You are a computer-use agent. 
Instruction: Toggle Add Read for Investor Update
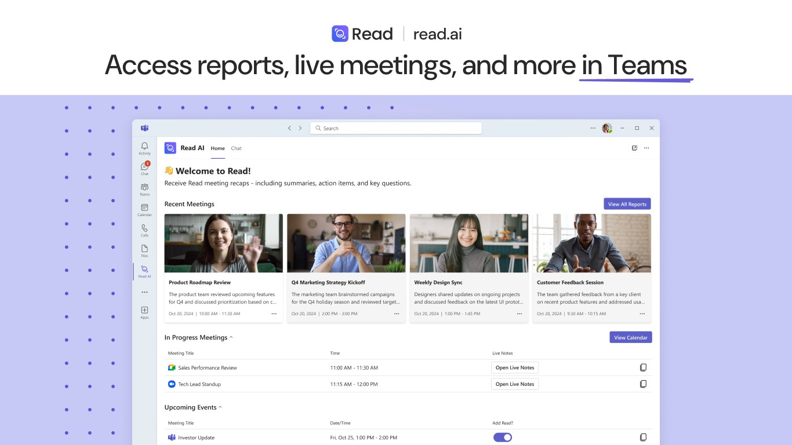point(503,437)
